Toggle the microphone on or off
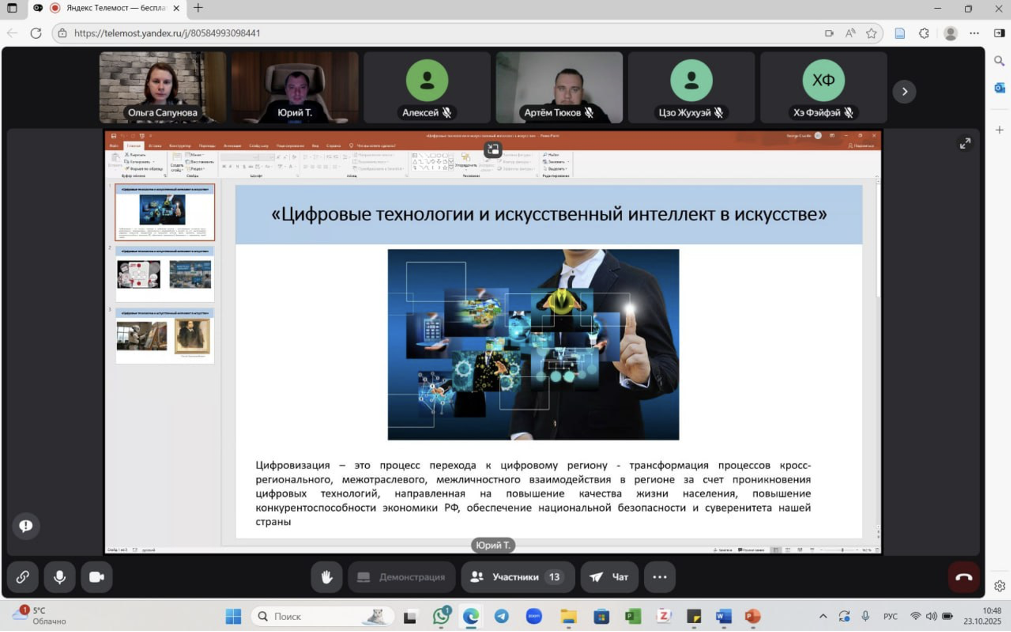The image size is (1011, 632). point(60,577)
